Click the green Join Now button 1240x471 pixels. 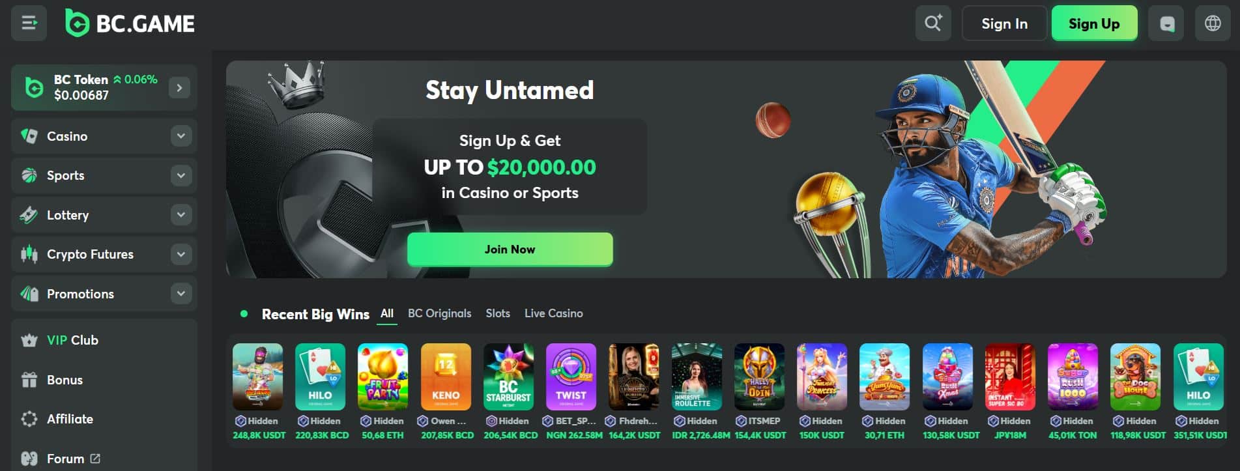click(510, 250)
